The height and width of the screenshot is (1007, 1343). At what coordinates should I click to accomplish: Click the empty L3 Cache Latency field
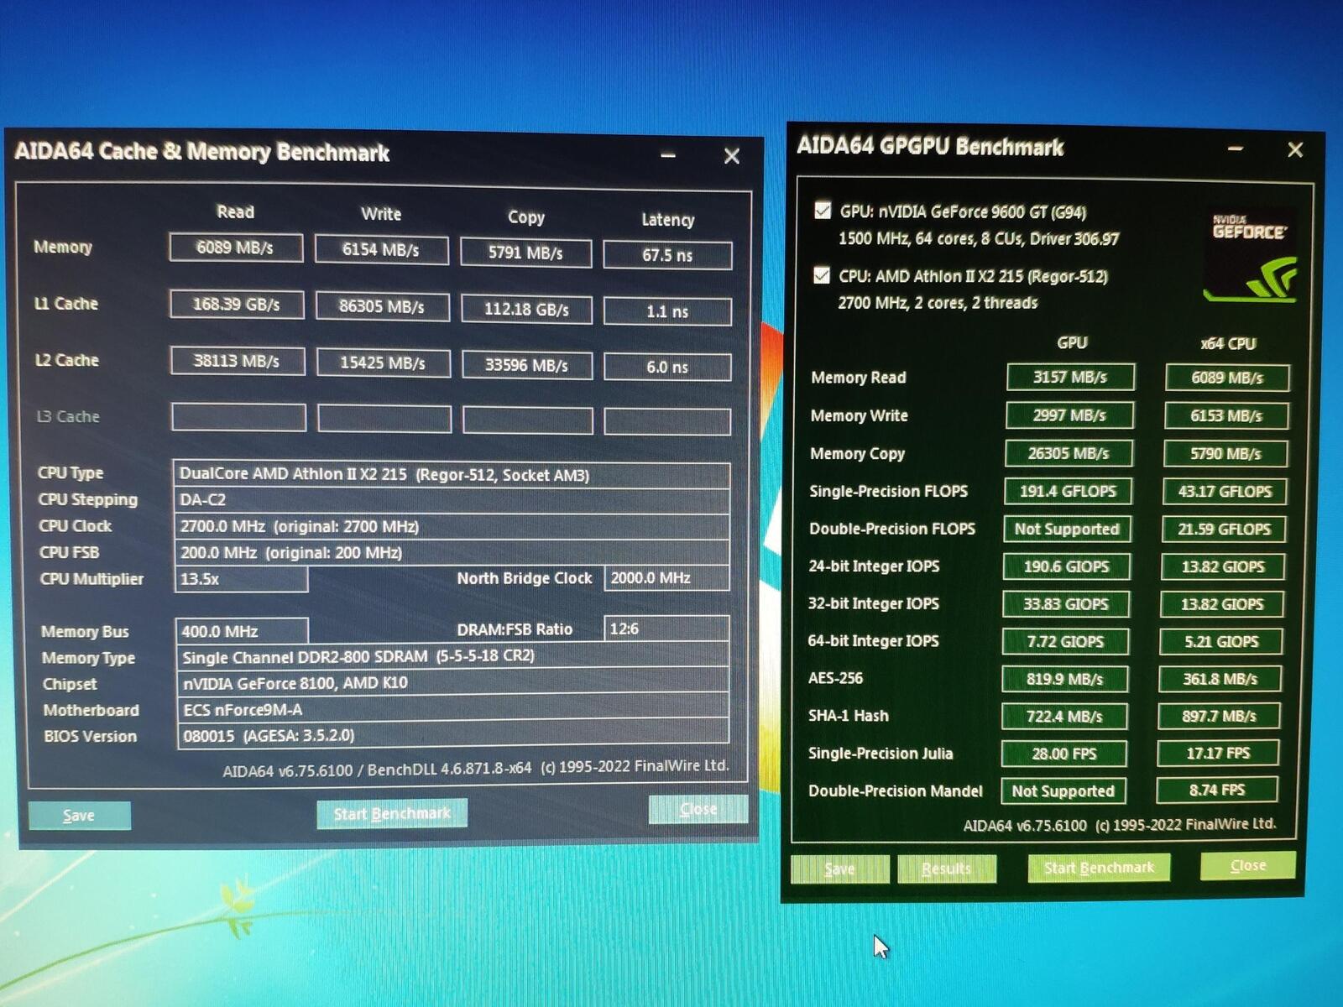click(x=667, y=421)
